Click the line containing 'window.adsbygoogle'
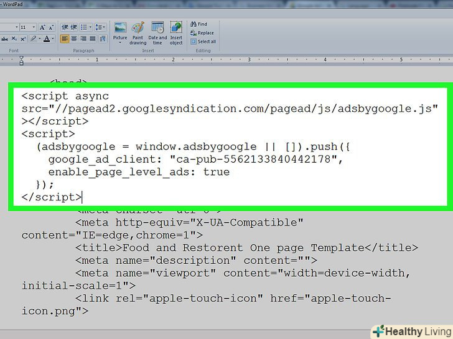The height and width of the screenshot is (339, 453). coord(193,147)
